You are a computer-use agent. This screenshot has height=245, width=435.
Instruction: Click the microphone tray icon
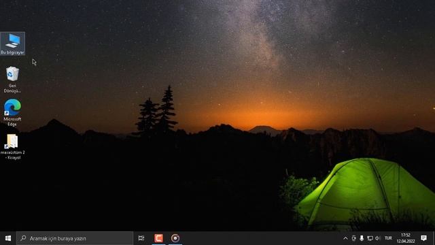pyautogui.click(x=362, y=238)
